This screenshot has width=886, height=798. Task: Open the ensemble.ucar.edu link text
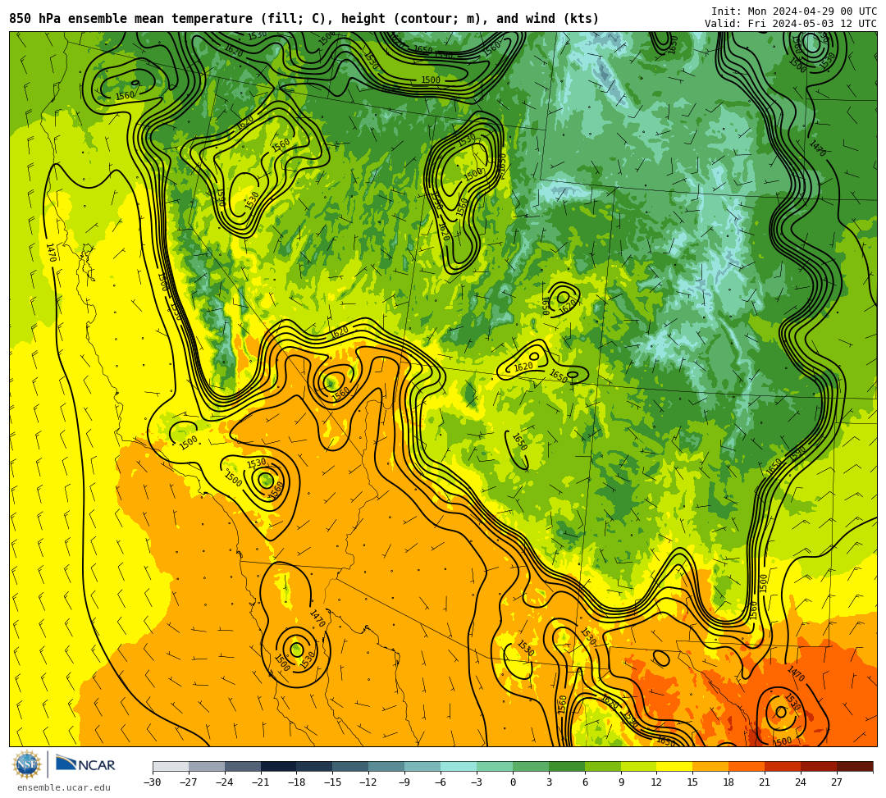pyautogui.click(x=64, y=787)
